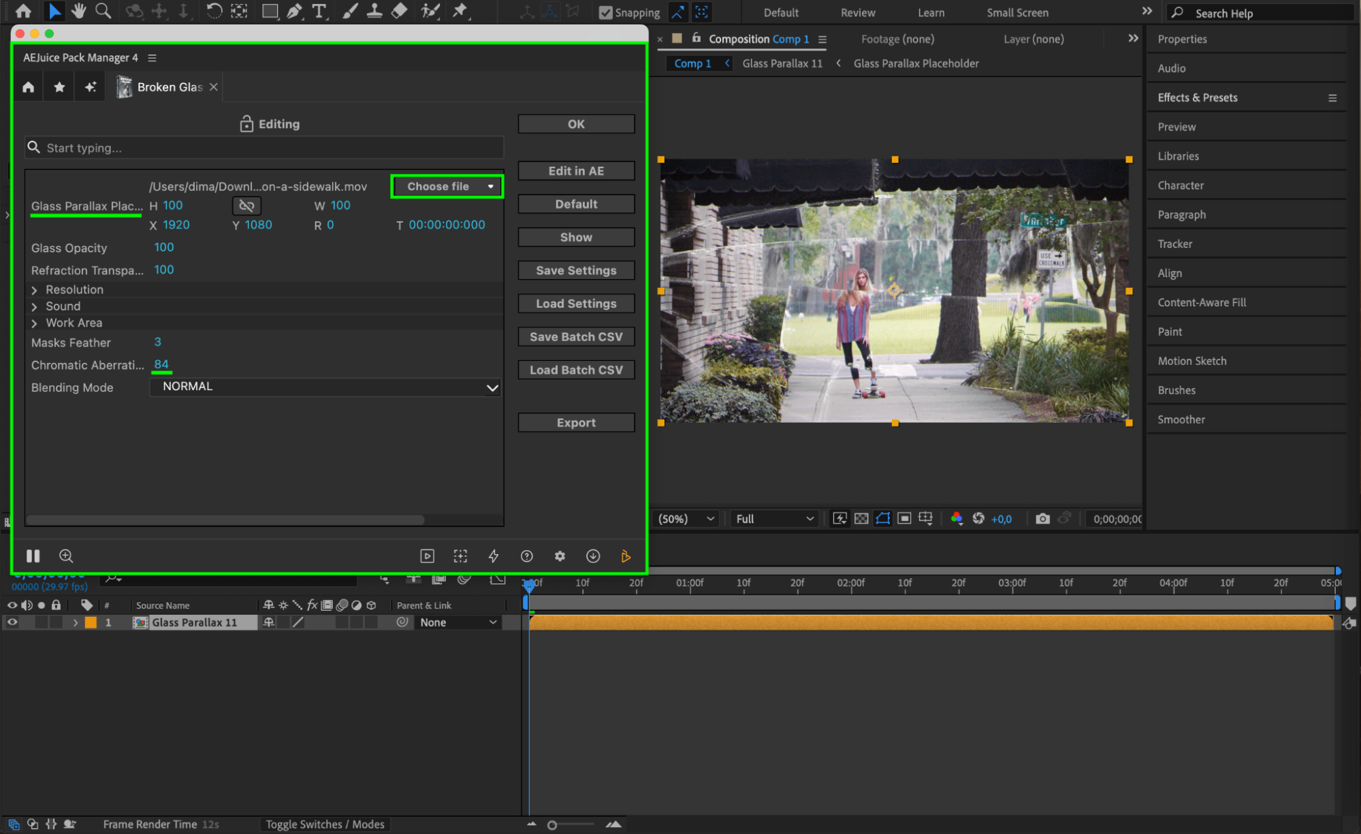The height and width of the screenshot is (834, 1361).
Task: Adjust the timeline zoom slider
Action: click(x=552, y=825)
